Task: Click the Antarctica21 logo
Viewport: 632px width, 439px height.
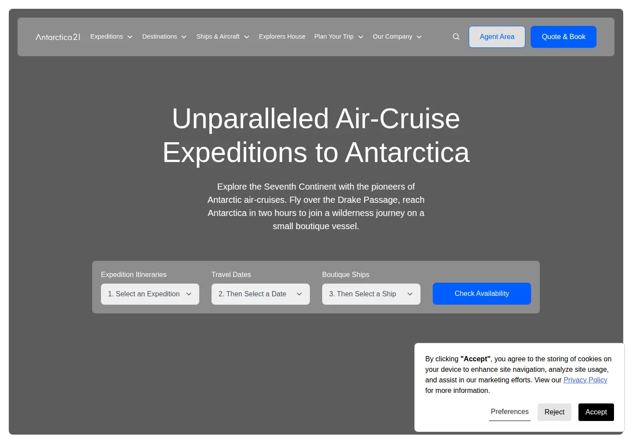Action: pos(58,37)
